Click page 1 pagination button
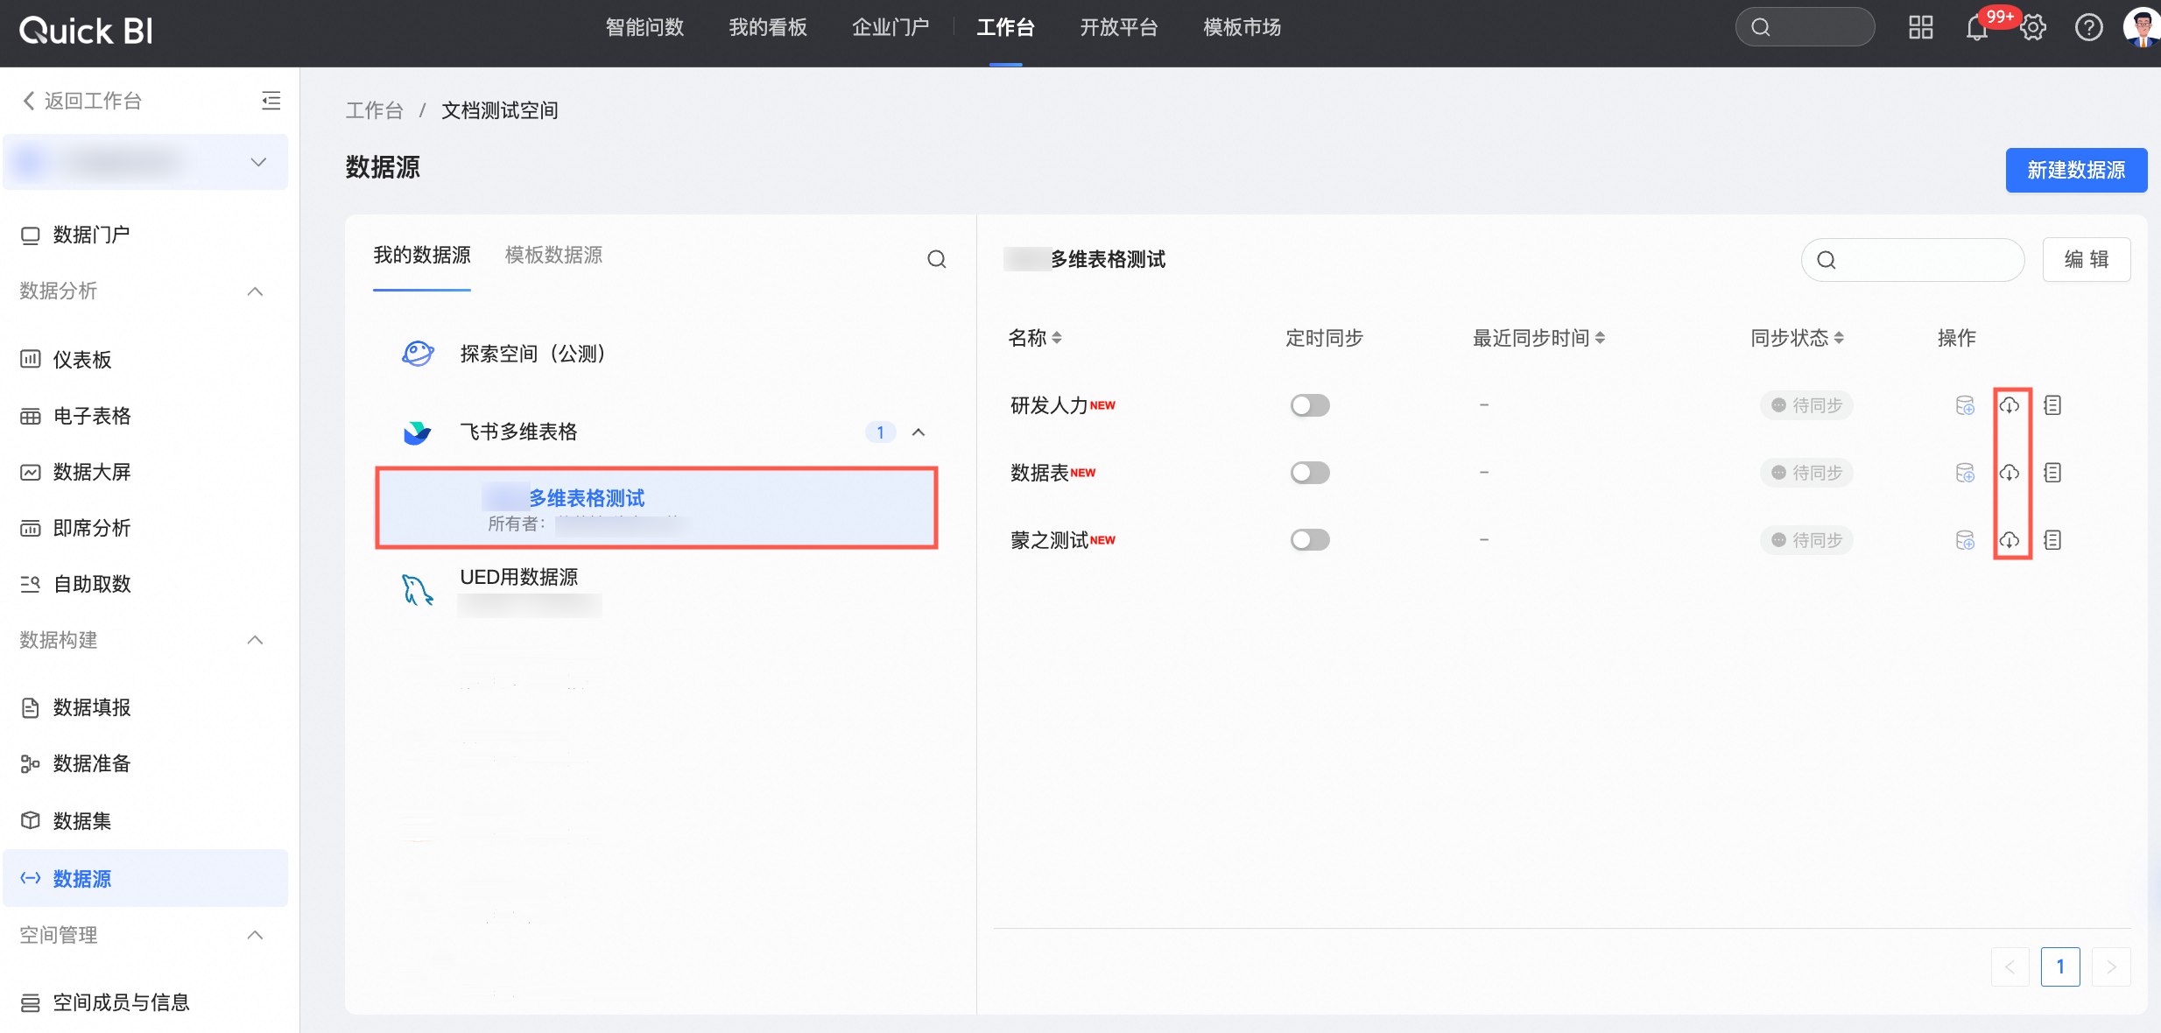The height and width of the screenshot is (1033, 2161). 2060,966
